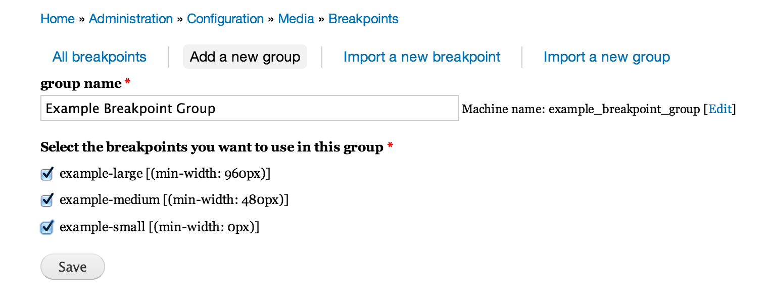Open the Breakpoints breadcrumb link
Image resolution: width=770 pixels, height=305 pixels.
coord(363,19)
